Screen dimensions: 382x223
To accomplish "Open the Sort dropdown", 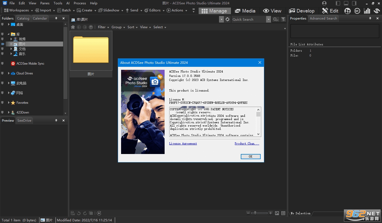I will pyautogui.click(x=133, y=27).
